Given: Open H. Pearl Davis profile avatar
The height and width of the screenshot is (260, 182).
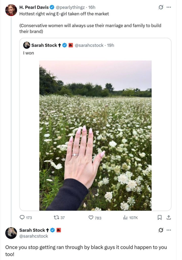Looking at the screenshot, I should [x=11, y=10].
